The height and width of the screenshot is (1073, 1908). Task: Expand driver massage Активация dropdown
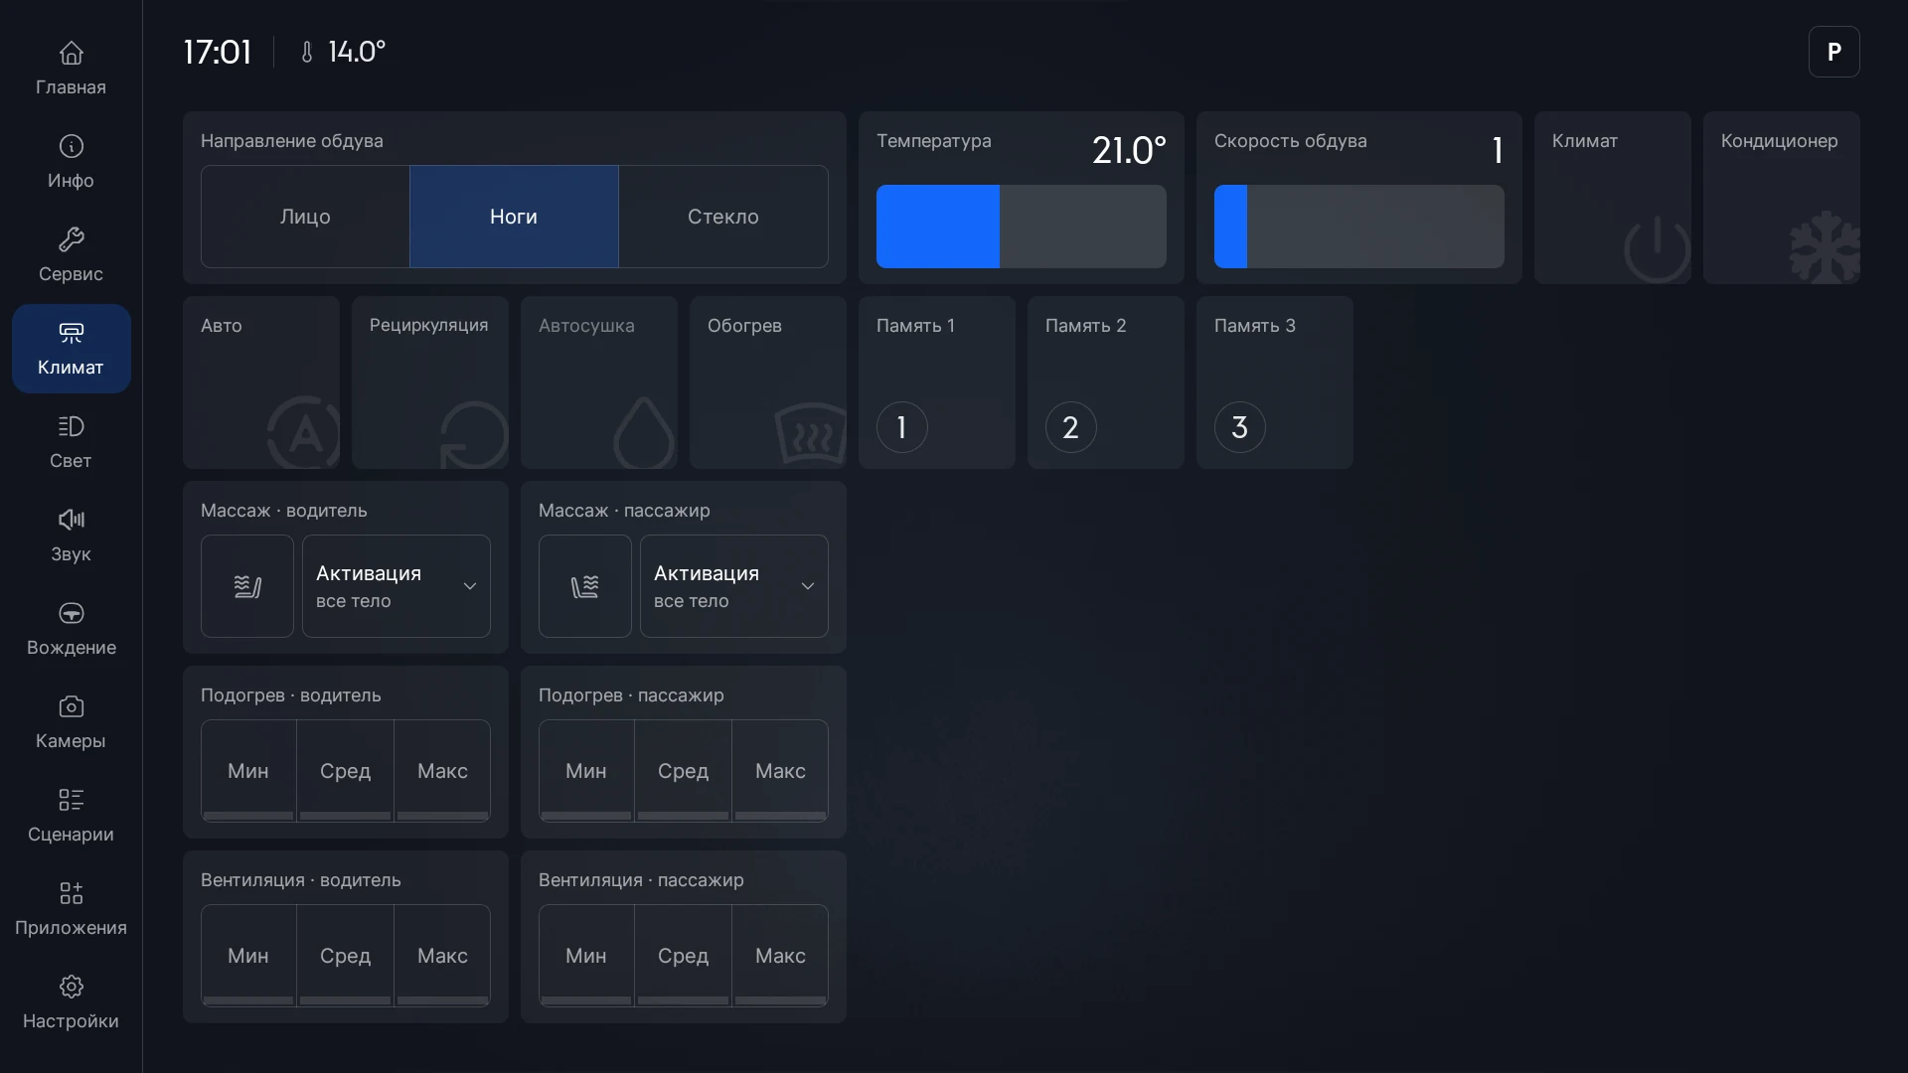coord(397,586)
